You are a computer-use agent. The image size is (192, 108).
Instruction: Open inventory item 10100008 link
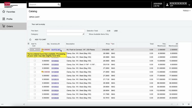click(55, 72)
